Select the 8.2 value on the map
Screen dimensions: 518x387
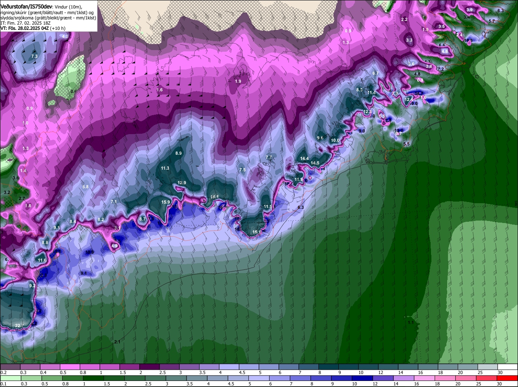tap(101, 219)
